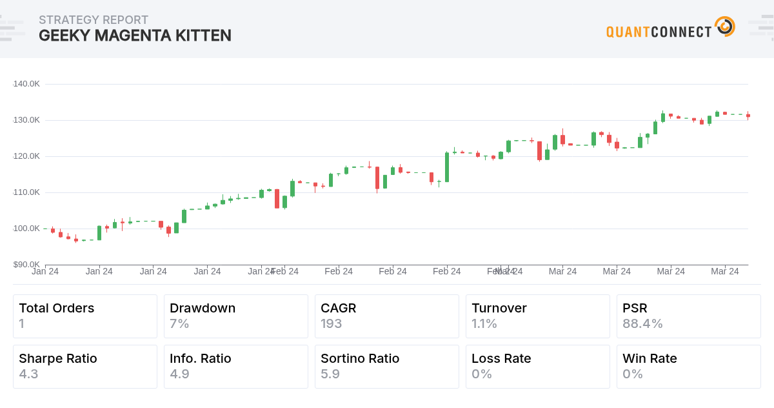Viewport: 774px width, 408px height.
Task: Select the Total Orders stat card
Action: (x=85, y=316)
